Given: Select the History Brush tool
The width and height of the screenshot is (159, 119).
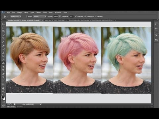Looking at the screenshot, I should point(3,56).
